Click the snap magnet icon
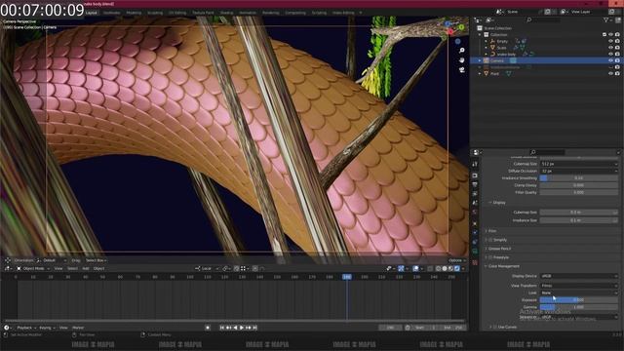Viewport: 624px width, 351px height. coord(236,269)
